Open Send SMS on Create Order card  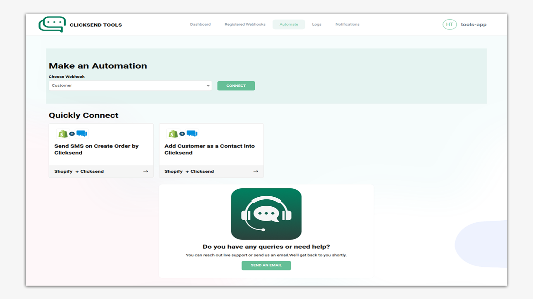(101, 150)
